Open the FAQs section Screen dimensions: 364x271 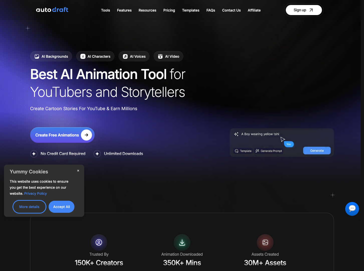211,10
